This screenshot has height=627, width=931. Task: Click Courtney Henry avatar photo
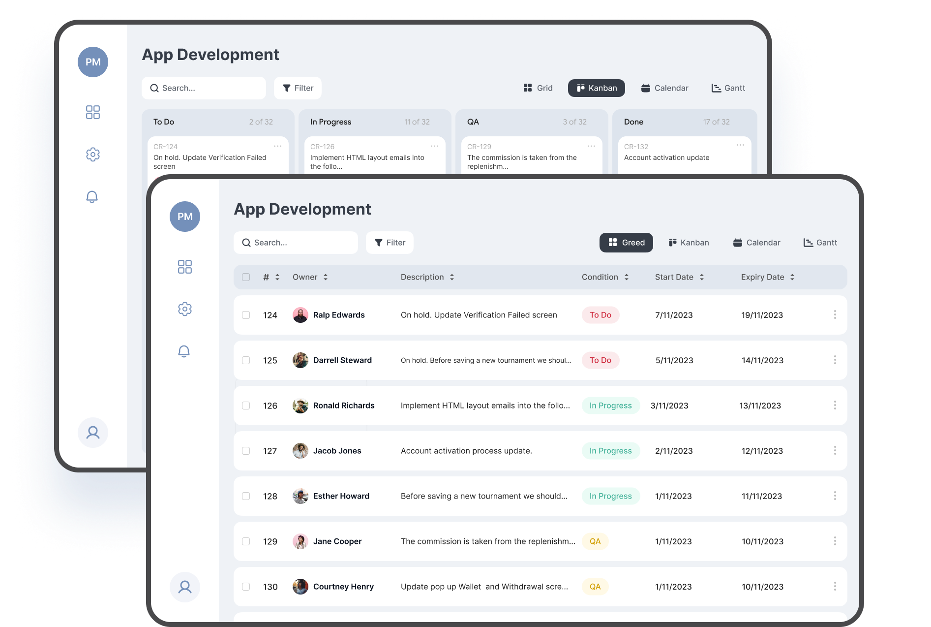[300, 587]
